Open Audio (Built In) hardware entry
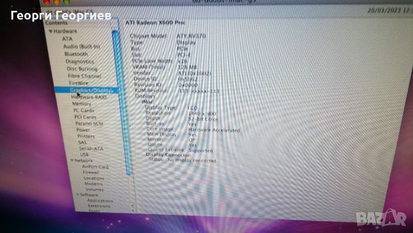Image resolution: width=413 pixels, height=233 pixels. pos(81,46)
